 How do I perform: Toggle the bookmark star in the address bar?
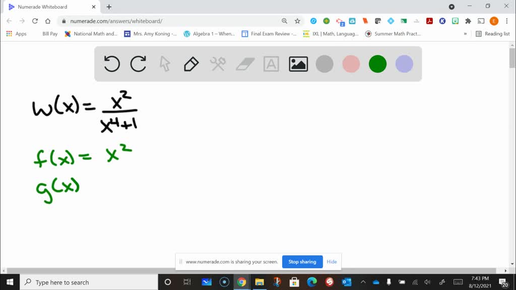297,22
